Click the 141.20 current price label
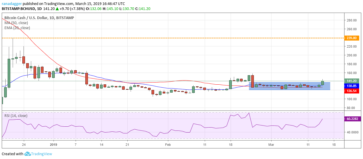 click(351, 81)
